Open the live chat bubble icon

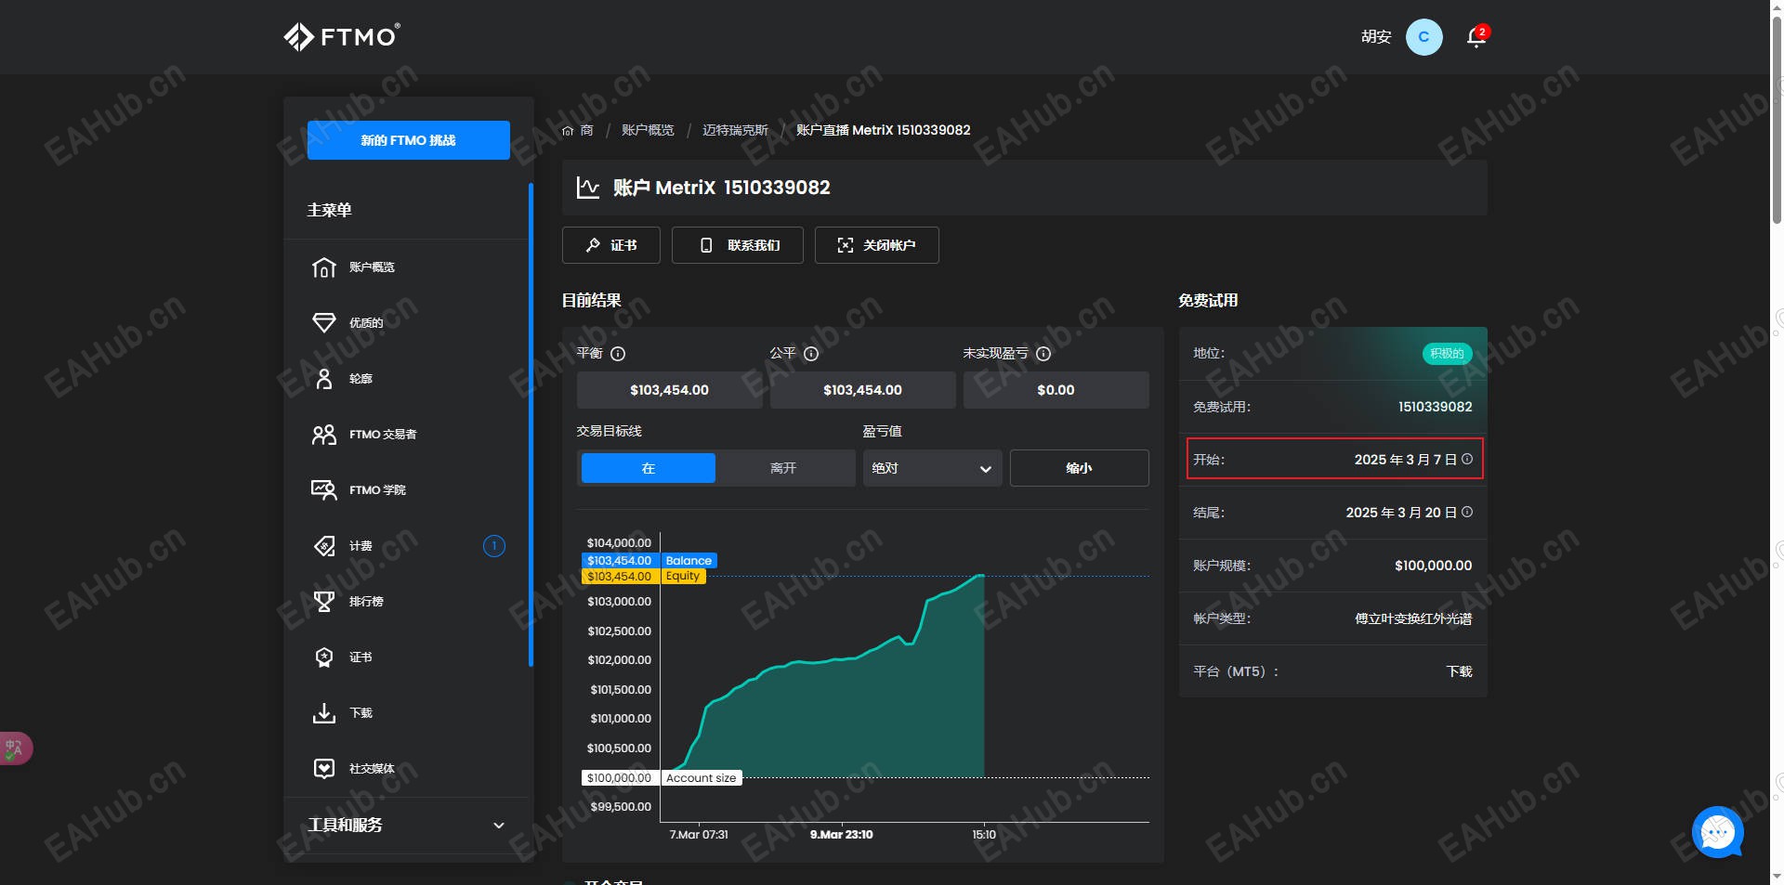pyautogui.click(x=1717, y=832)
